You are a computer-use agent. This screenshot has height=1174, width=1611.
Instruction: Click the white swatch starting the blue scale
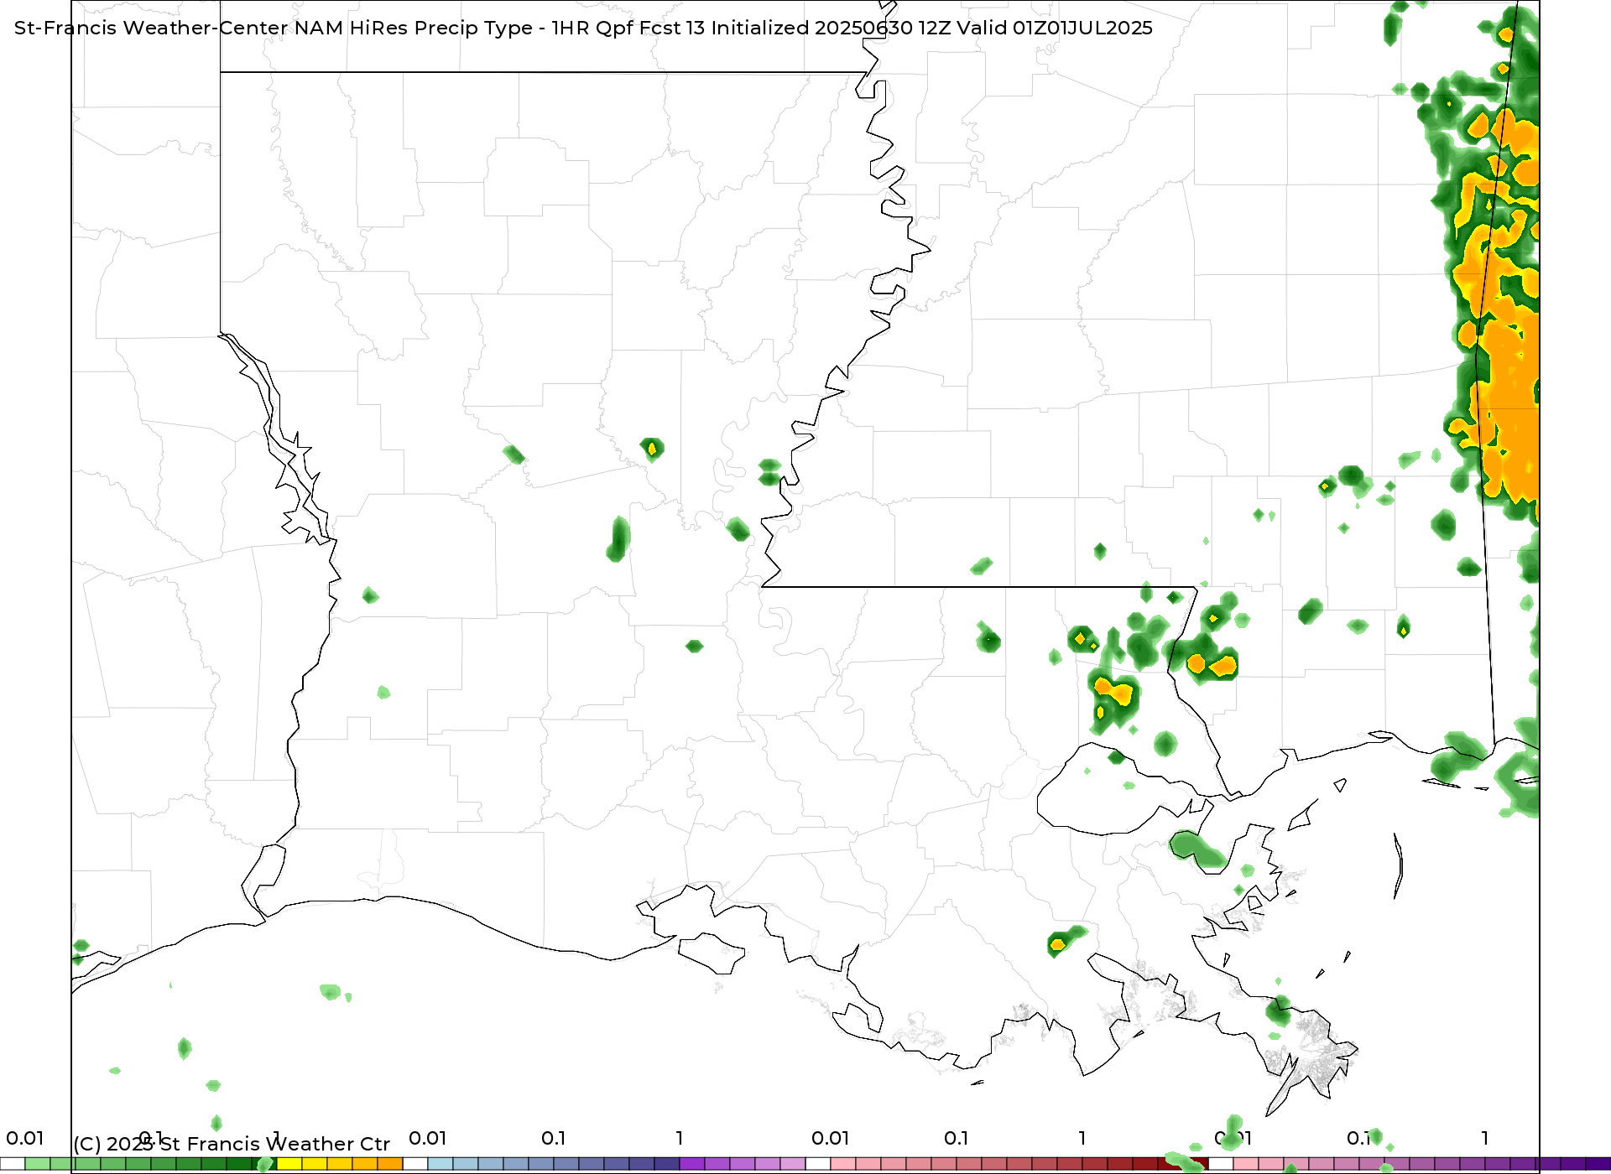[415, 1164]
